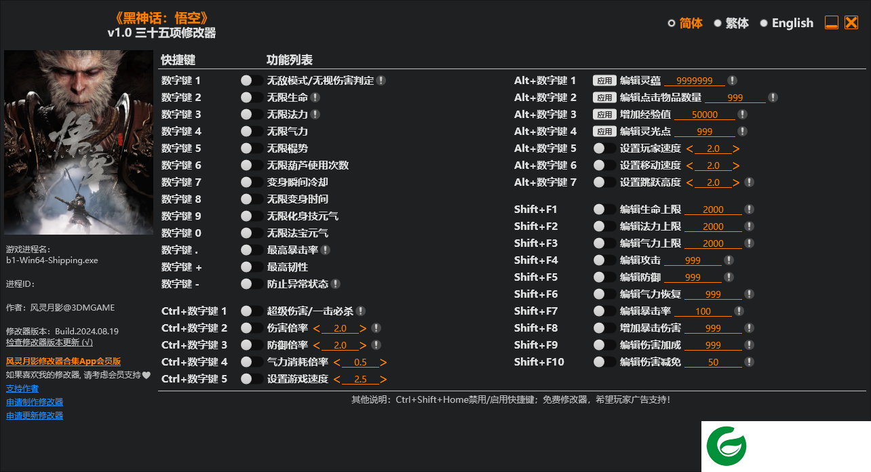The width and height of the screenshot is (871, 472).
Task: Click the 编辑灵蕴 value field 9999999
Action: click(695, 81)
